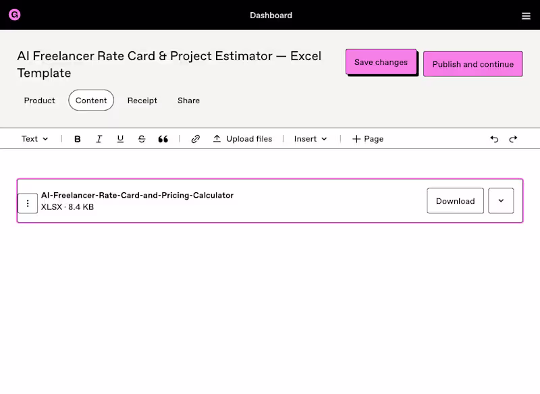Apply underline formatting
This screenshot has width=540, height=394.
click(120, 138)
